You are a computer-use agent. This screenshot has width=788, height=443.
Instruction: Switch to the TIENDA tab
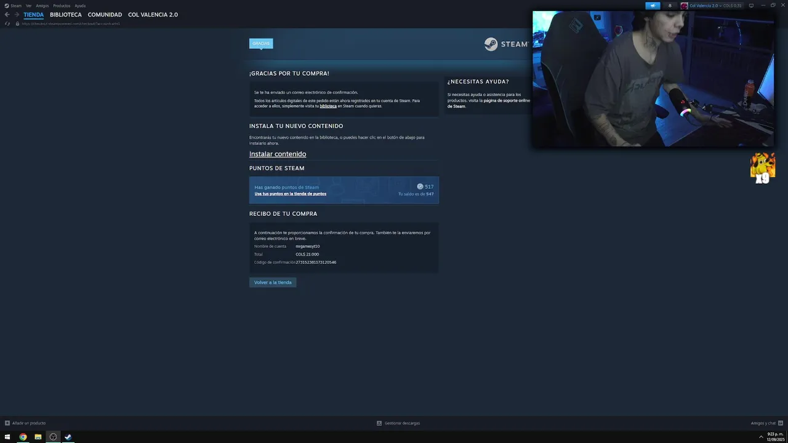point(34,15)
